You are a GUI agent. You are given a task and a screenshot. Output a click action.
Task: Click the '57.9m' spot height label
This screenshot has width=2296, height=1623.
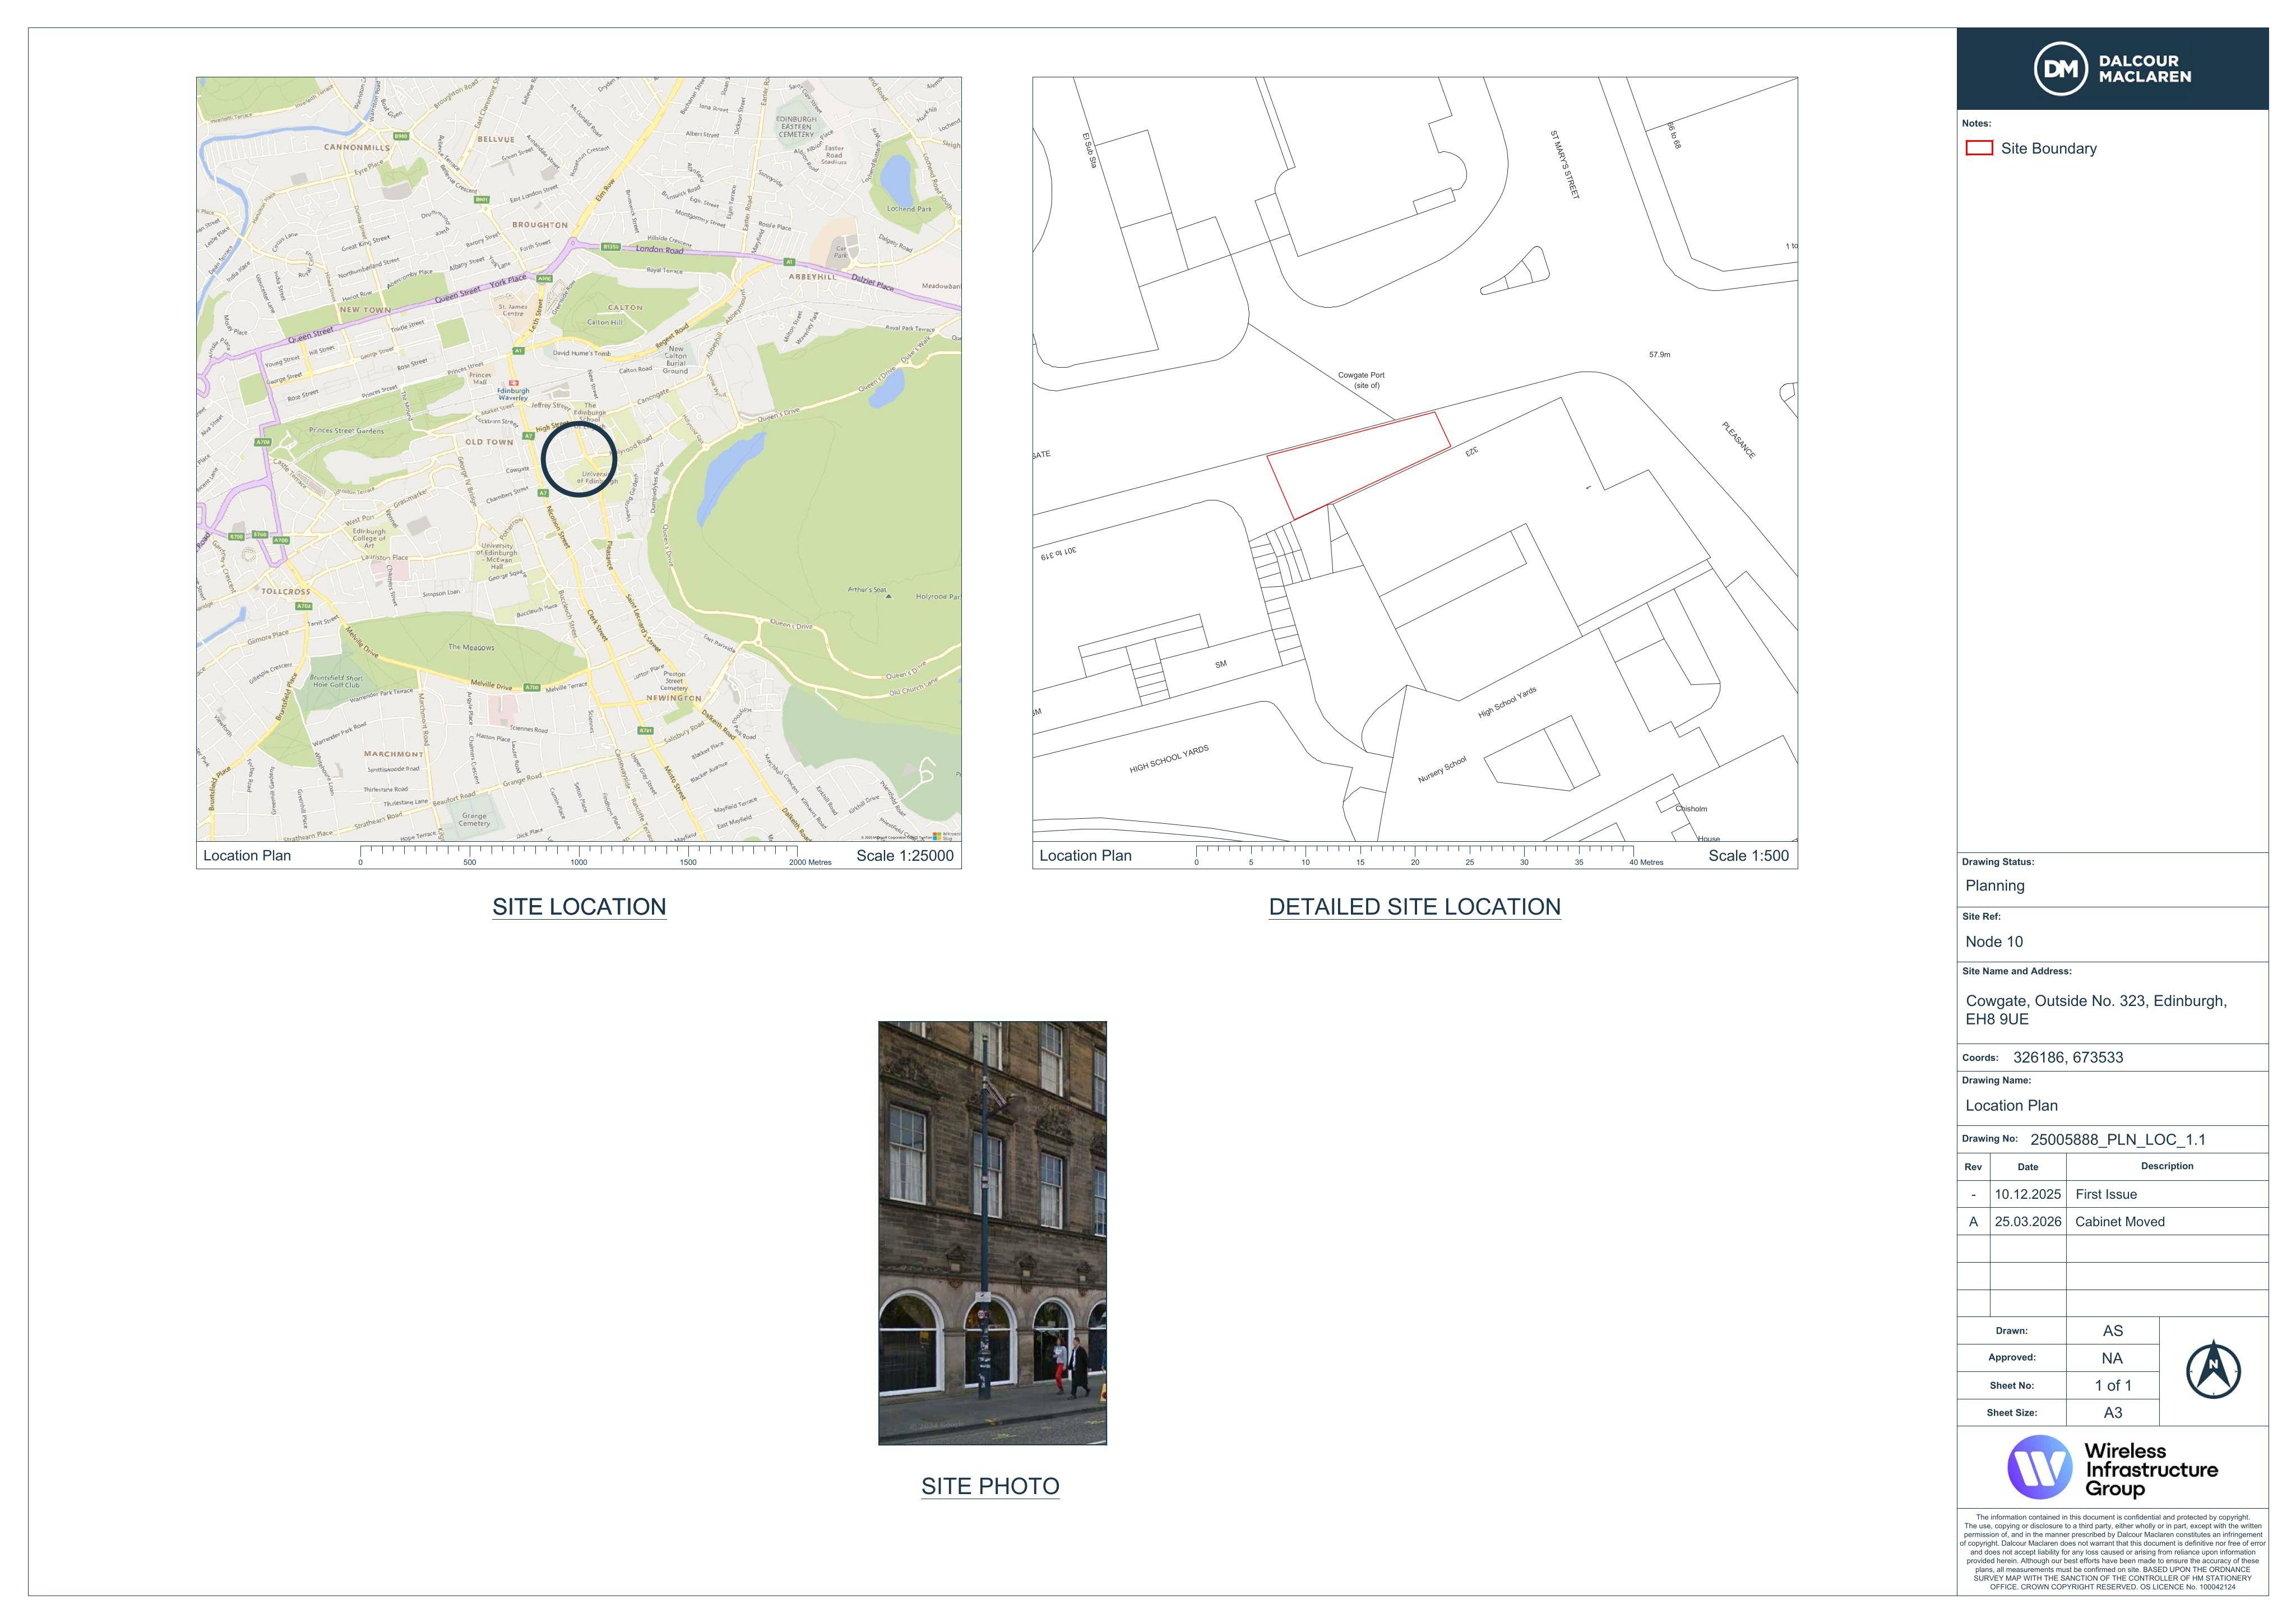click(1659, 355)
